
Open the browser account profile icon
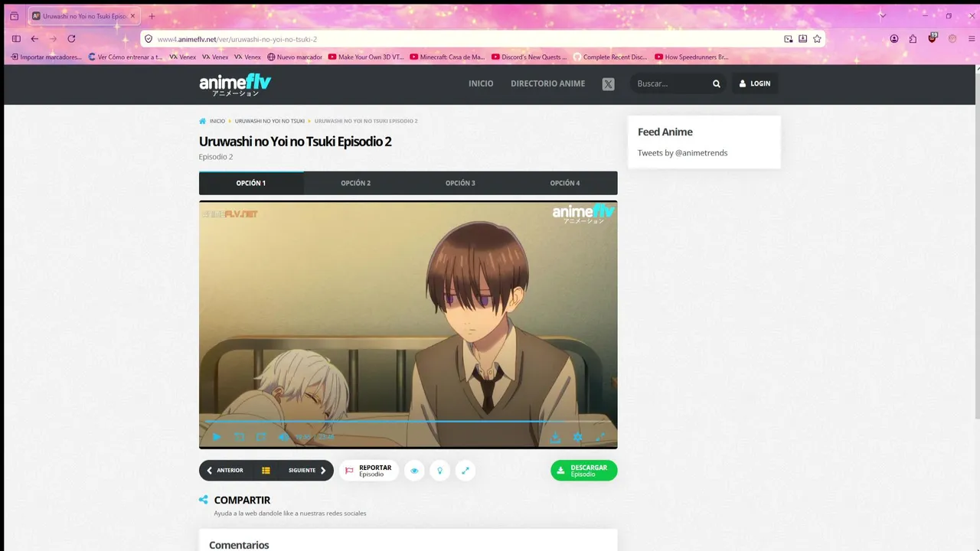(894, 39)
